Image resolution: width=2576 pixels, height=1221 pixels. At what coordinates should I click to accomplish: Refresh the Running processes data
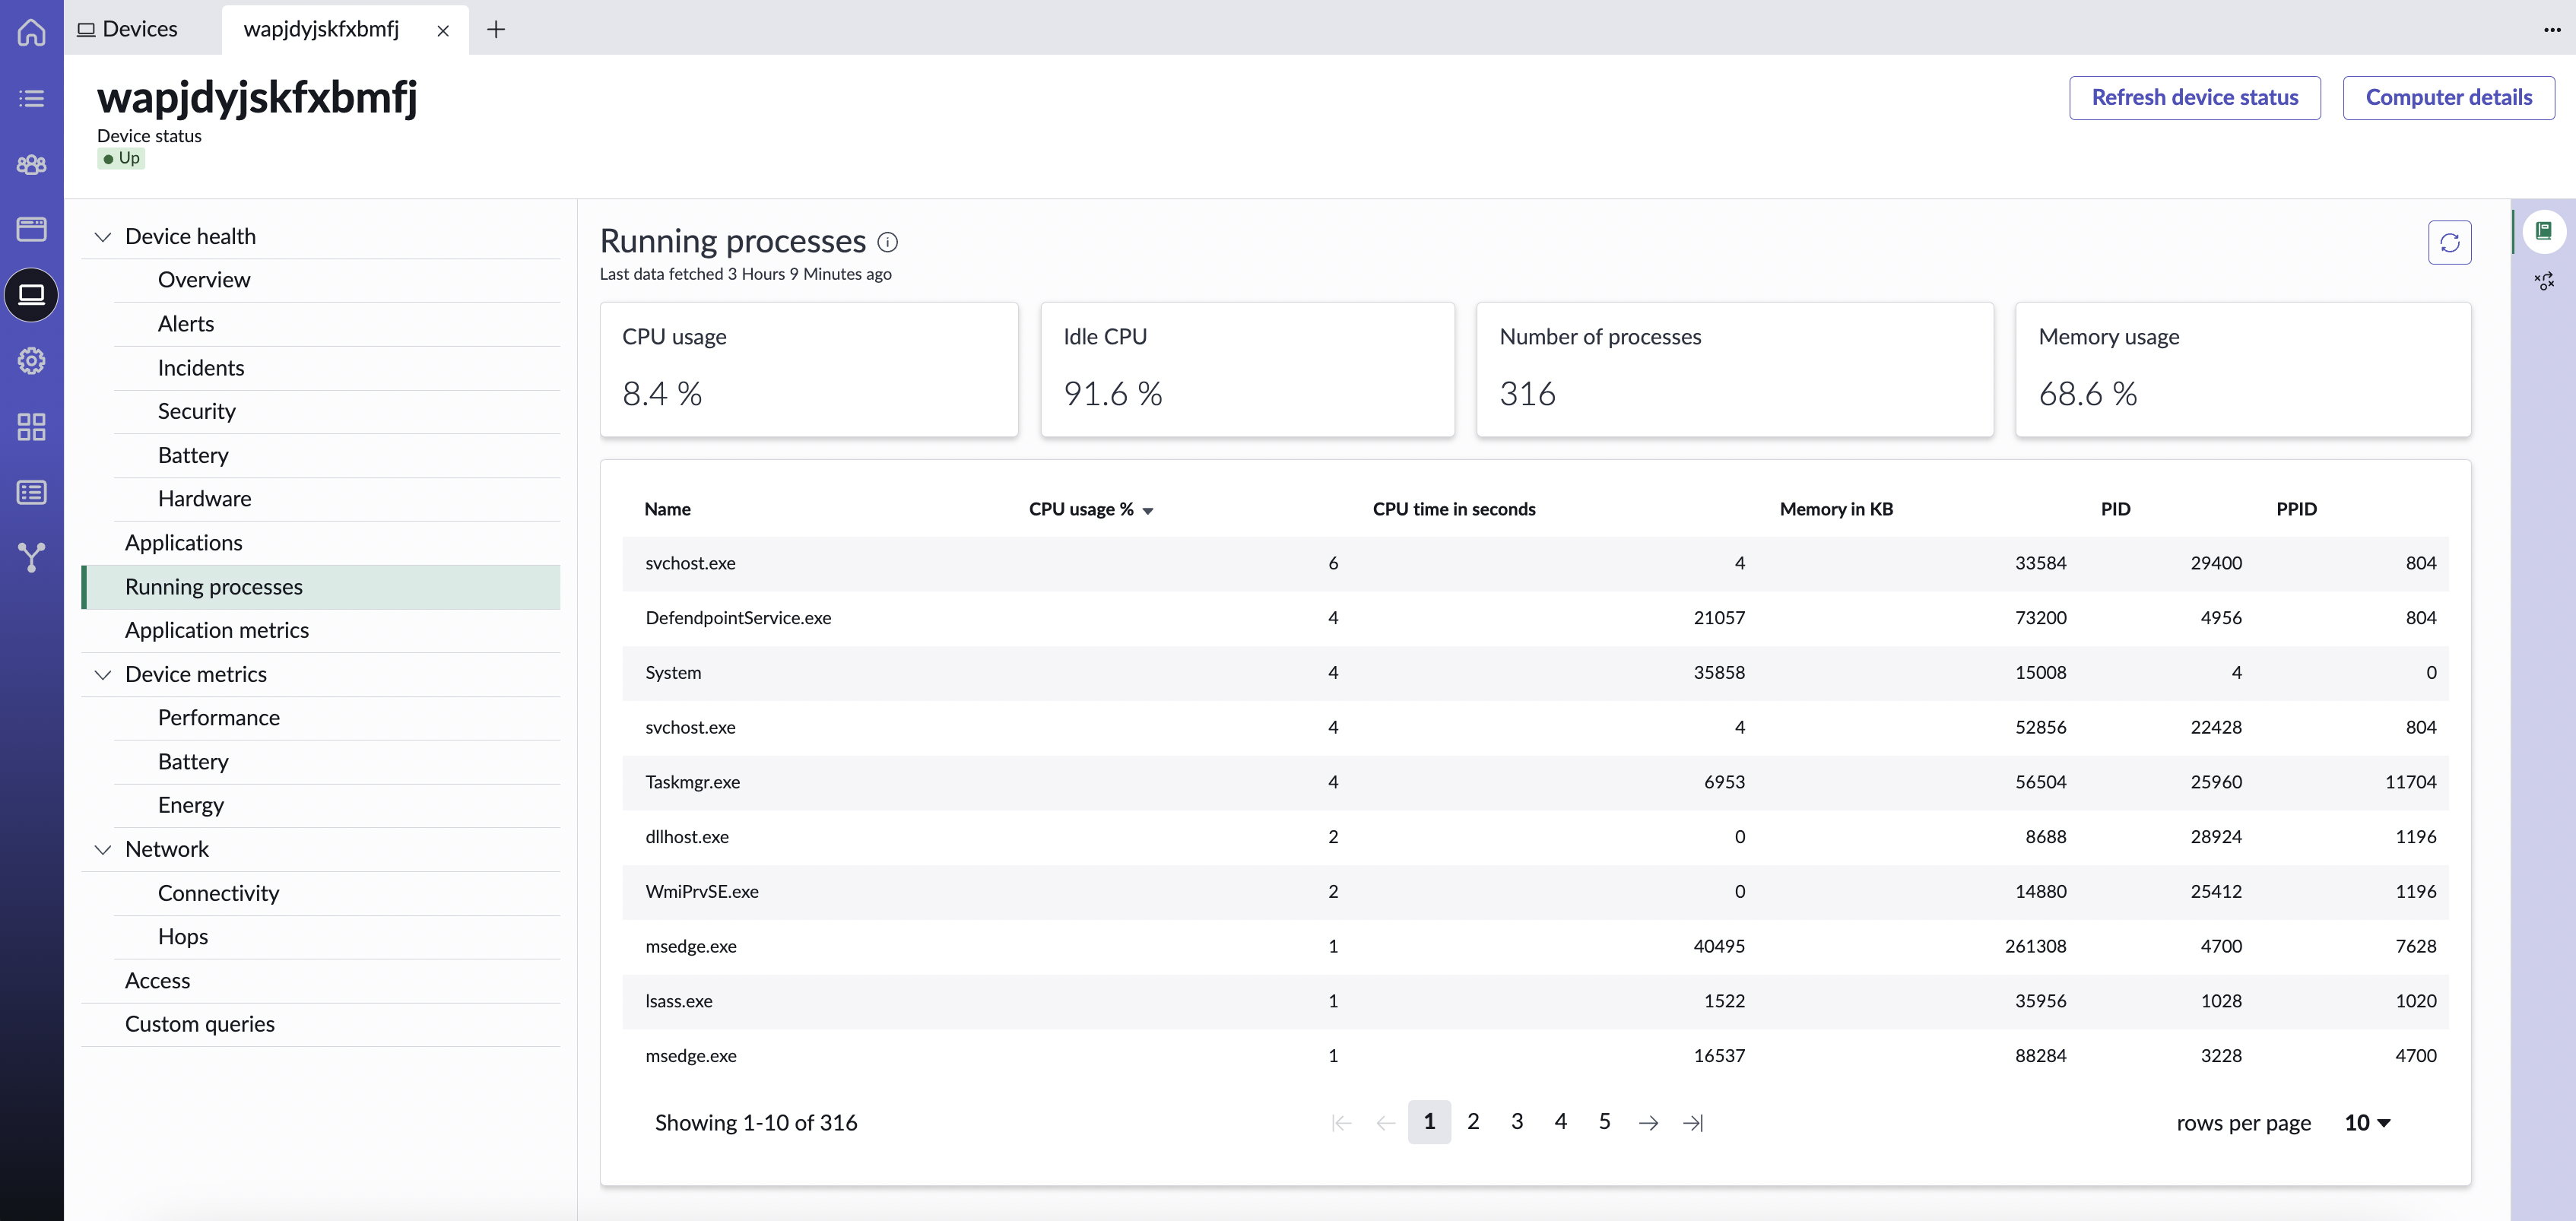pyautogui.click(x=2449, y=242)
